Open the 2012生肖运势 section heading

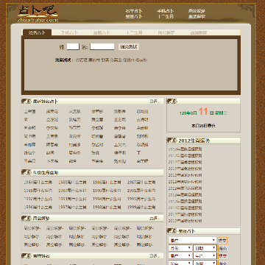pos(194,141)
